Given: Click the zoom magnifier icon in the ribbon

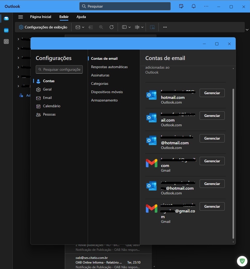Looking at the screenshot, I should 101,27.
